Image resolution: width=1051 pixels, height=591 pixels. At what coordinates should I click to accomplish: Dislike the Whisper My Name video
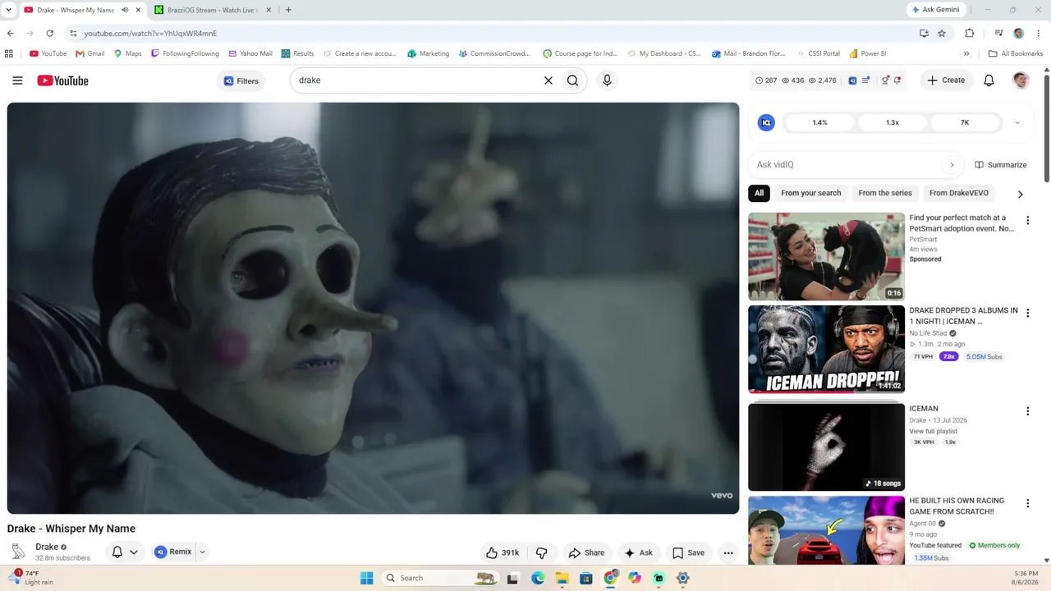tap(541, 552)
